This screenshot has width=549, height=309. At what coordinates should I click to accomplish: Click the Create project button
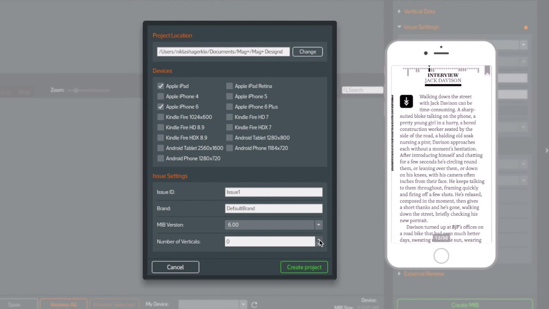(304, 267)
